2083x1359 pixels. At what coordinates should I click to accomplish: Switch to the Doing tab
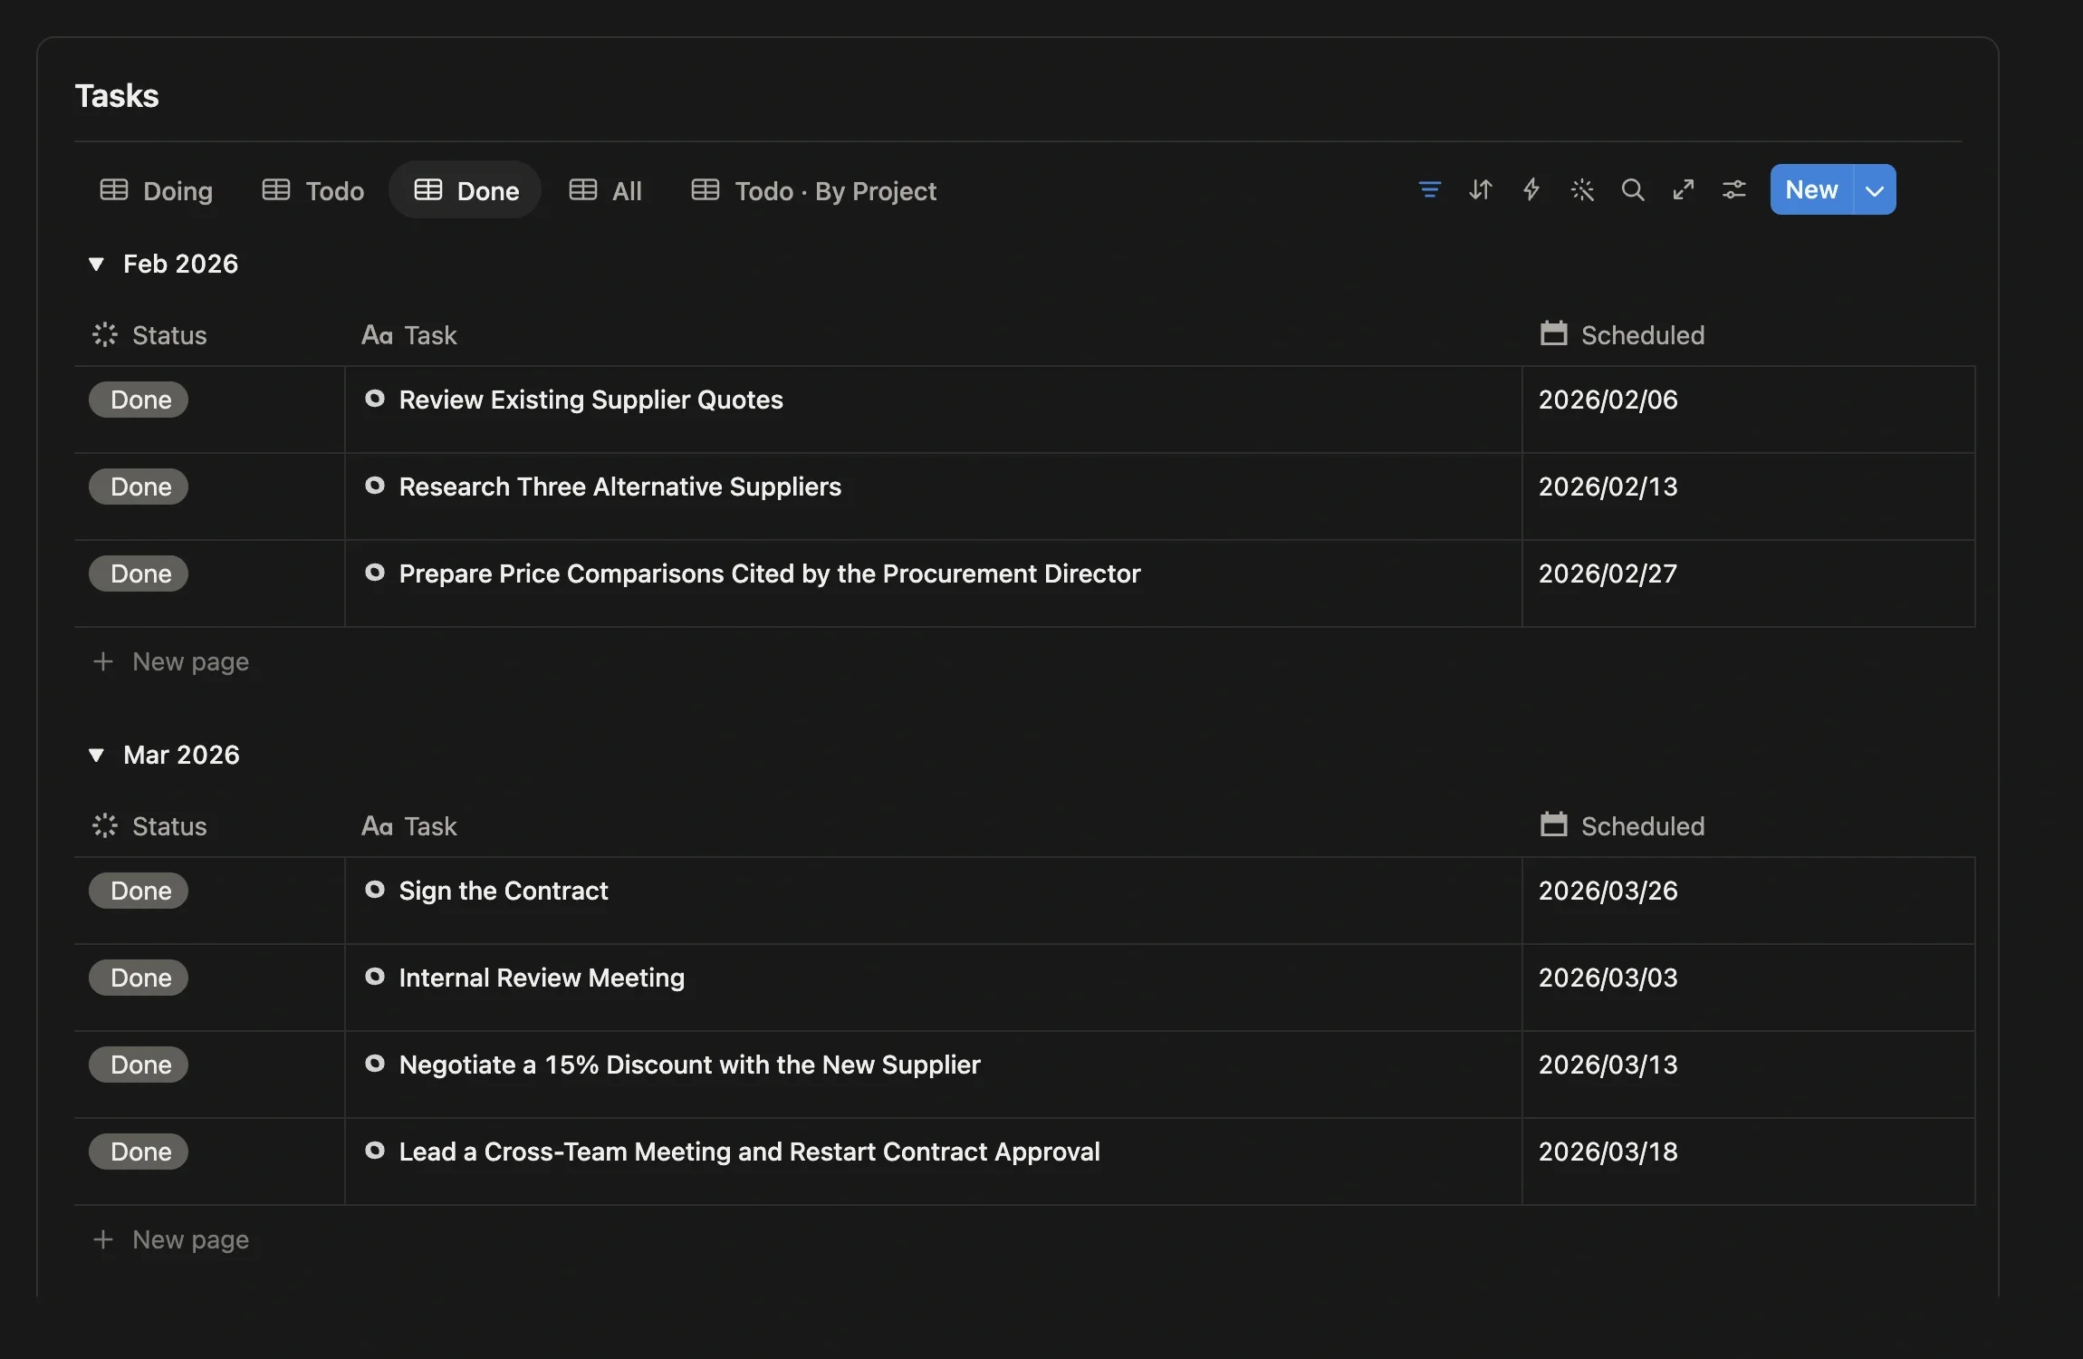click(156, 190)
